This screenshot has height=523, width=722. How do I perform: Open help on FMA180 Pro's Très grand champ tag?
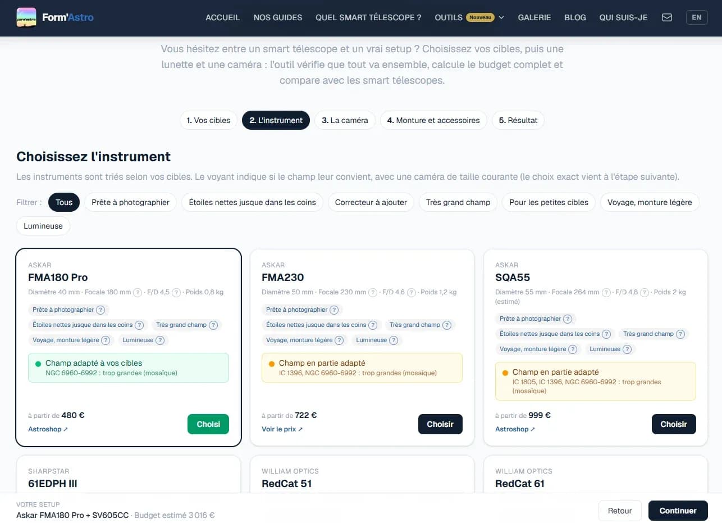coord(213,325)
